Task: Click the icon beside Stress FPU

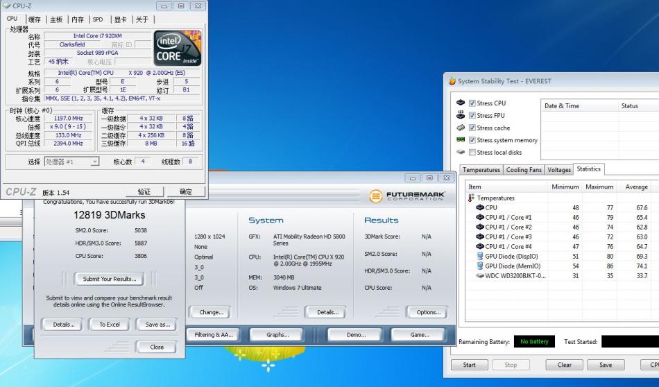Action: 461,114
